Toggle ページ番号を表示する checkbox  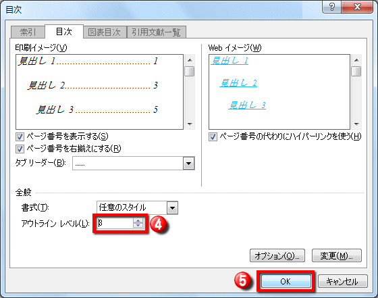point(20,136)
